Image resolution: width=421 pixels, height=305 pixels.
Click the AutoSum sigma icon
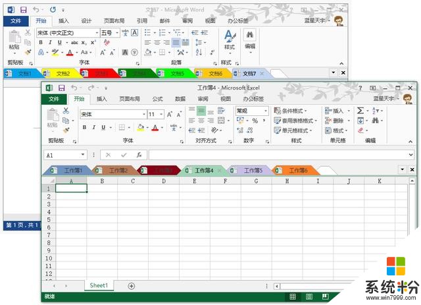[x=360, y=111]
